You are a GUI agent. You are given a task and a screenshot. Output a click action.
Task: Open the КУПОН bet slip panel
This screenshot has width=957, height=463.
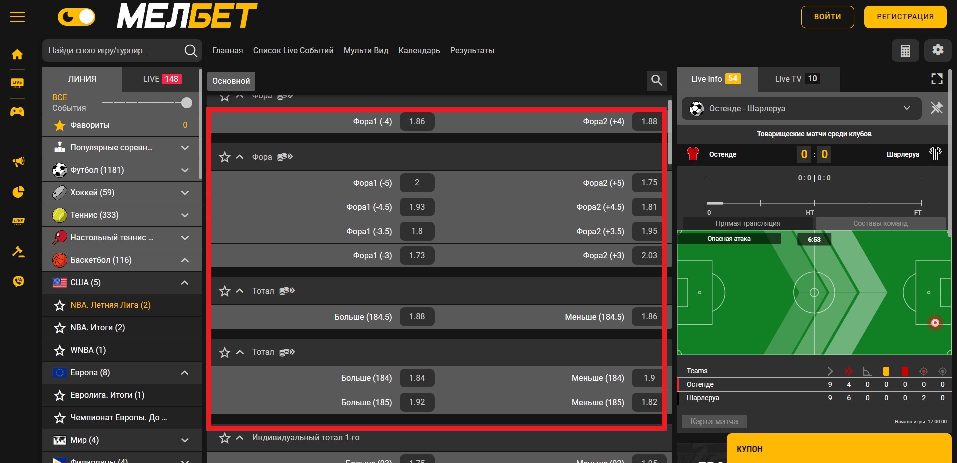[x=839, y=448]
